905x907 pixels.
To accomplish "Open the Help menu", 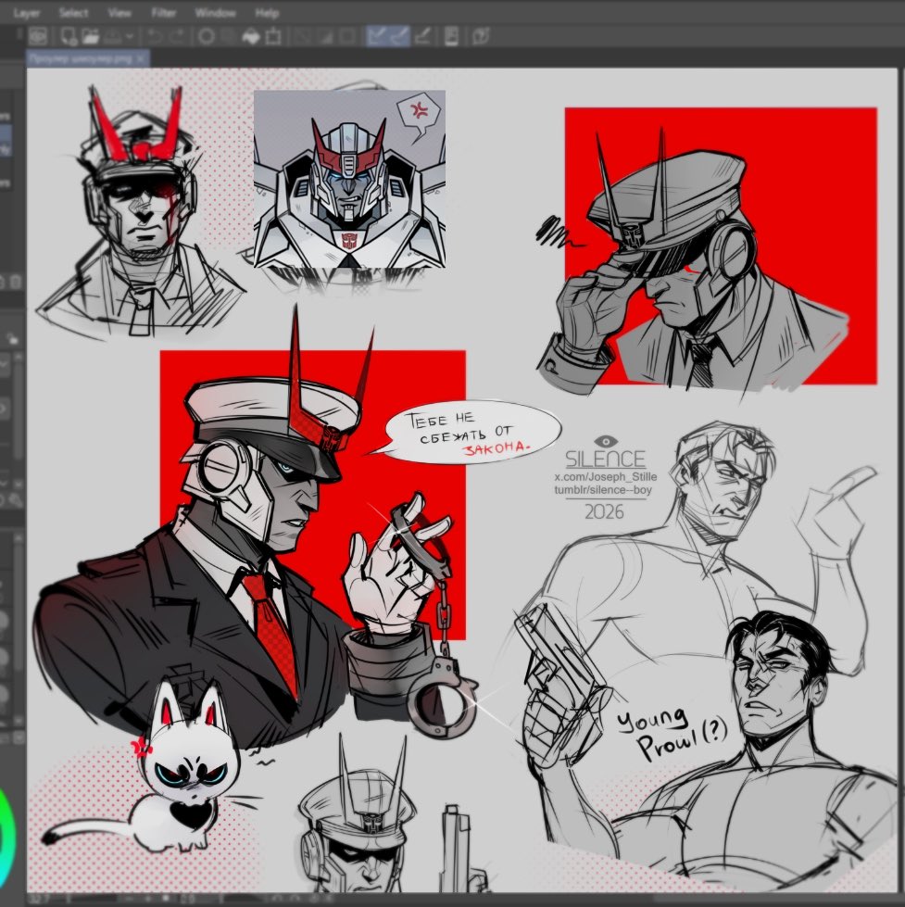I will coord(267,13).
